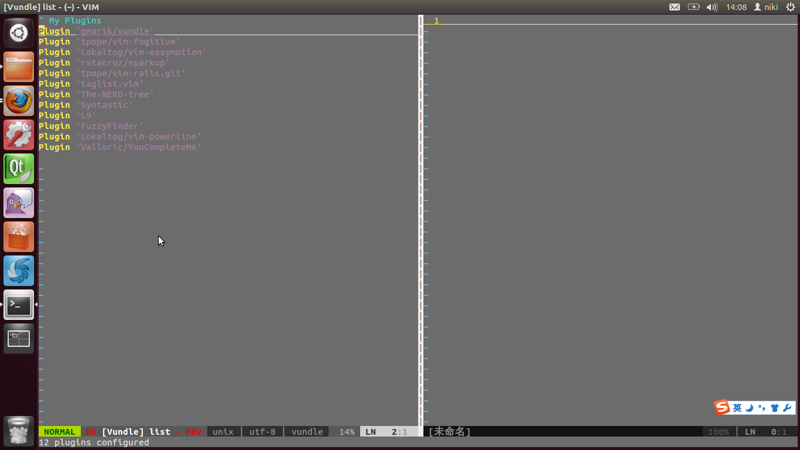The height and width of the screenshot is (450, 800).
Task: Open Sogou skin shirt icon
Action: coord(775,408)
